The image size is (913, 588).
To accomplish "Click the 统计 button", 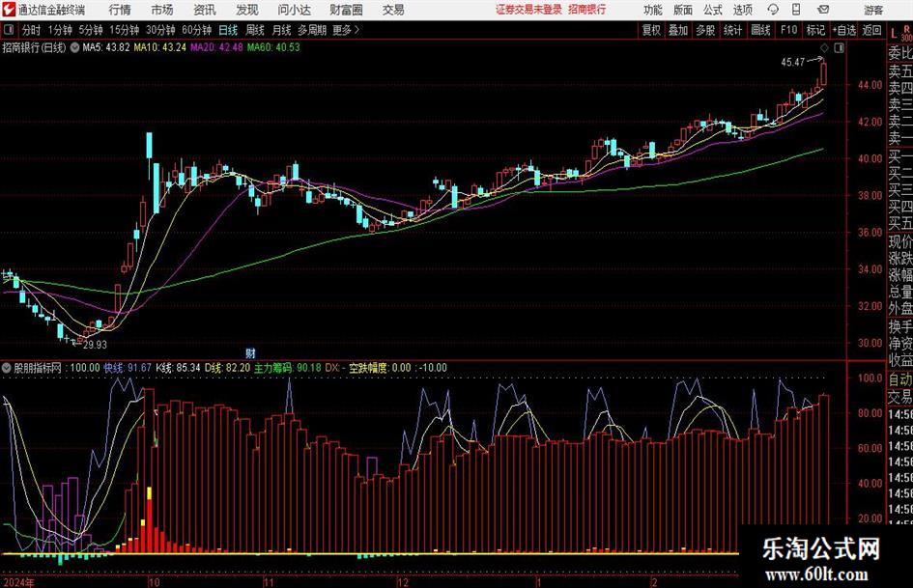I will (x=732, y=30).
